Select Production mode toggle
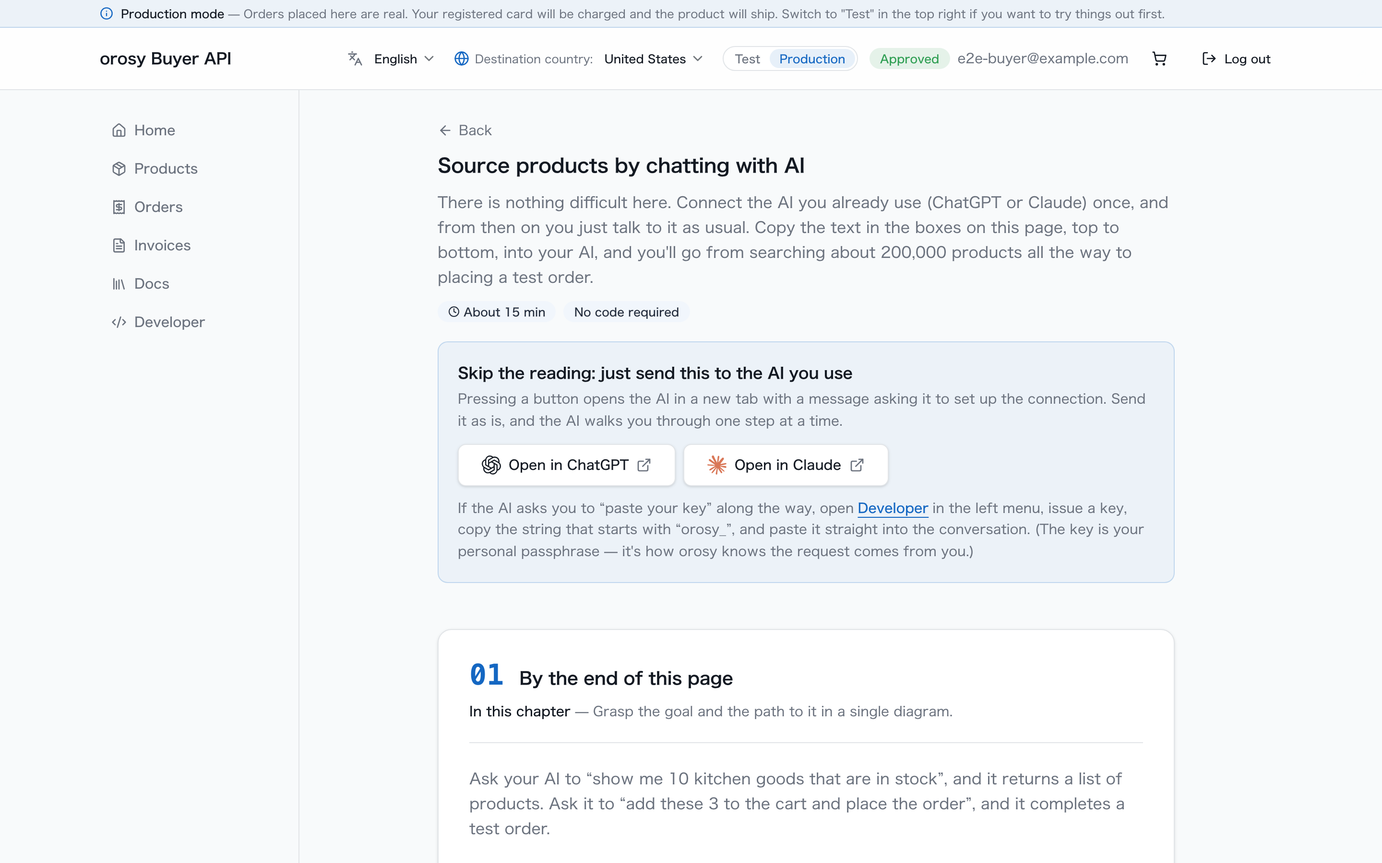 pyautogui.click(x=811, y=59)
